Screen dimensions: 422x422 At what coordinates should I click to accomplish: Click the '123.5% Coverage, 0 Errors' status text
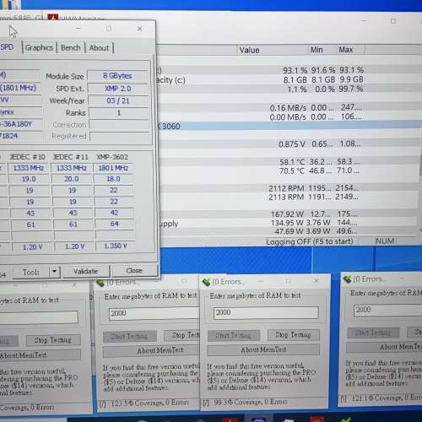149,403
